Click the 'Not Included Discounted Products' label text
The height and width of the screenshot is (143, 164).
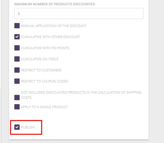coord(81,93)
